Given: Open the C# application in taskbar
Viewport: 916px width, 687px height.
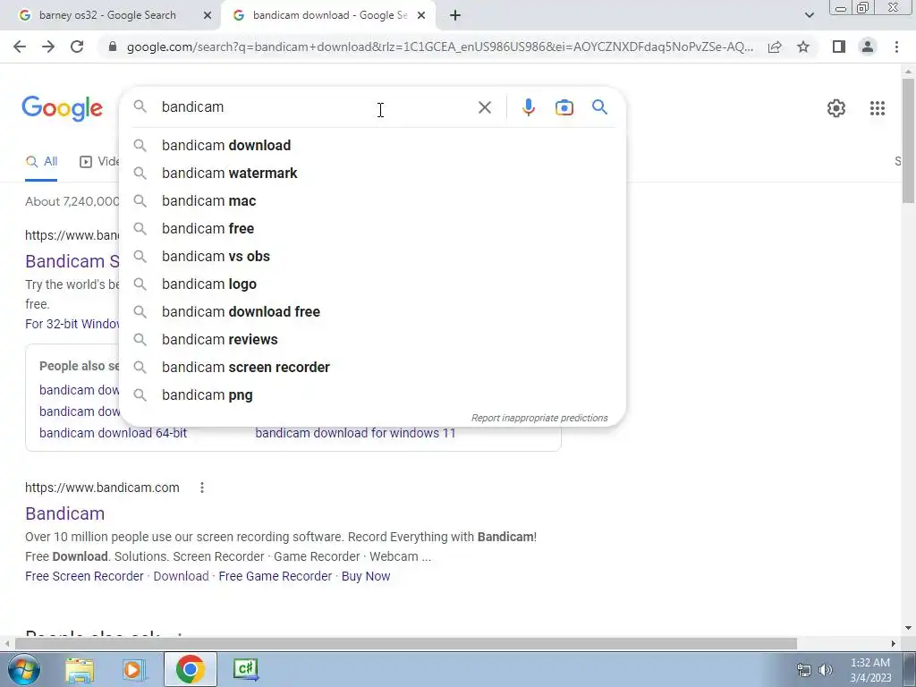Looking at the screenshot, I should click(245, 669).
